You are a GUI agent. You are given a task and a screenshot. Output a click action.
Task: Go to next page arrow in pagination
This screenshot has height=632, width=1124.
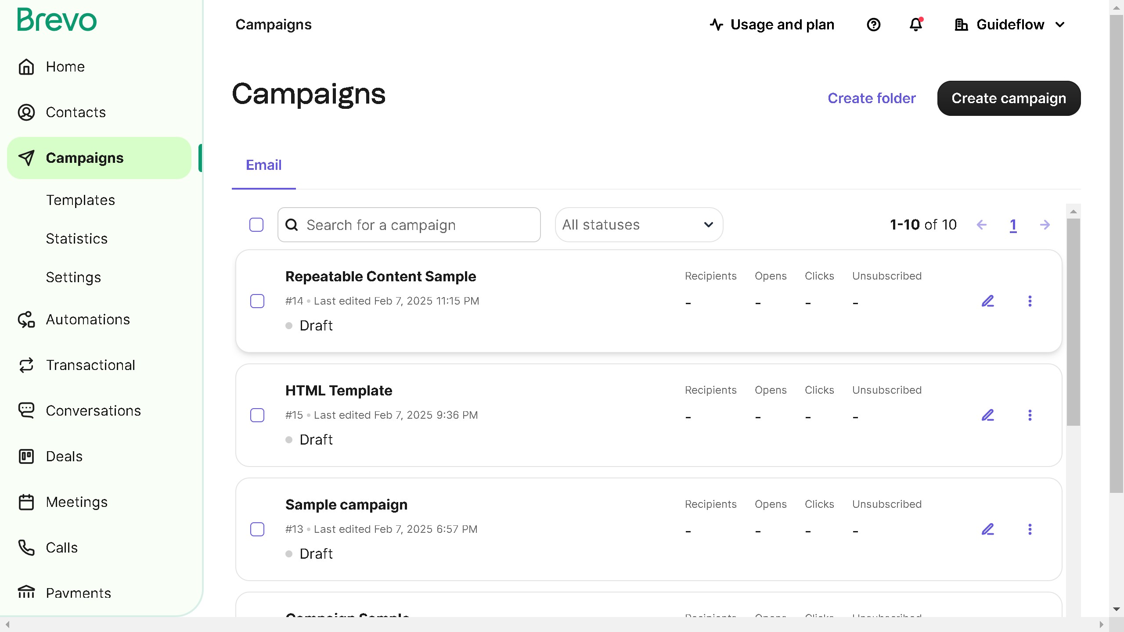[1045, 225]
